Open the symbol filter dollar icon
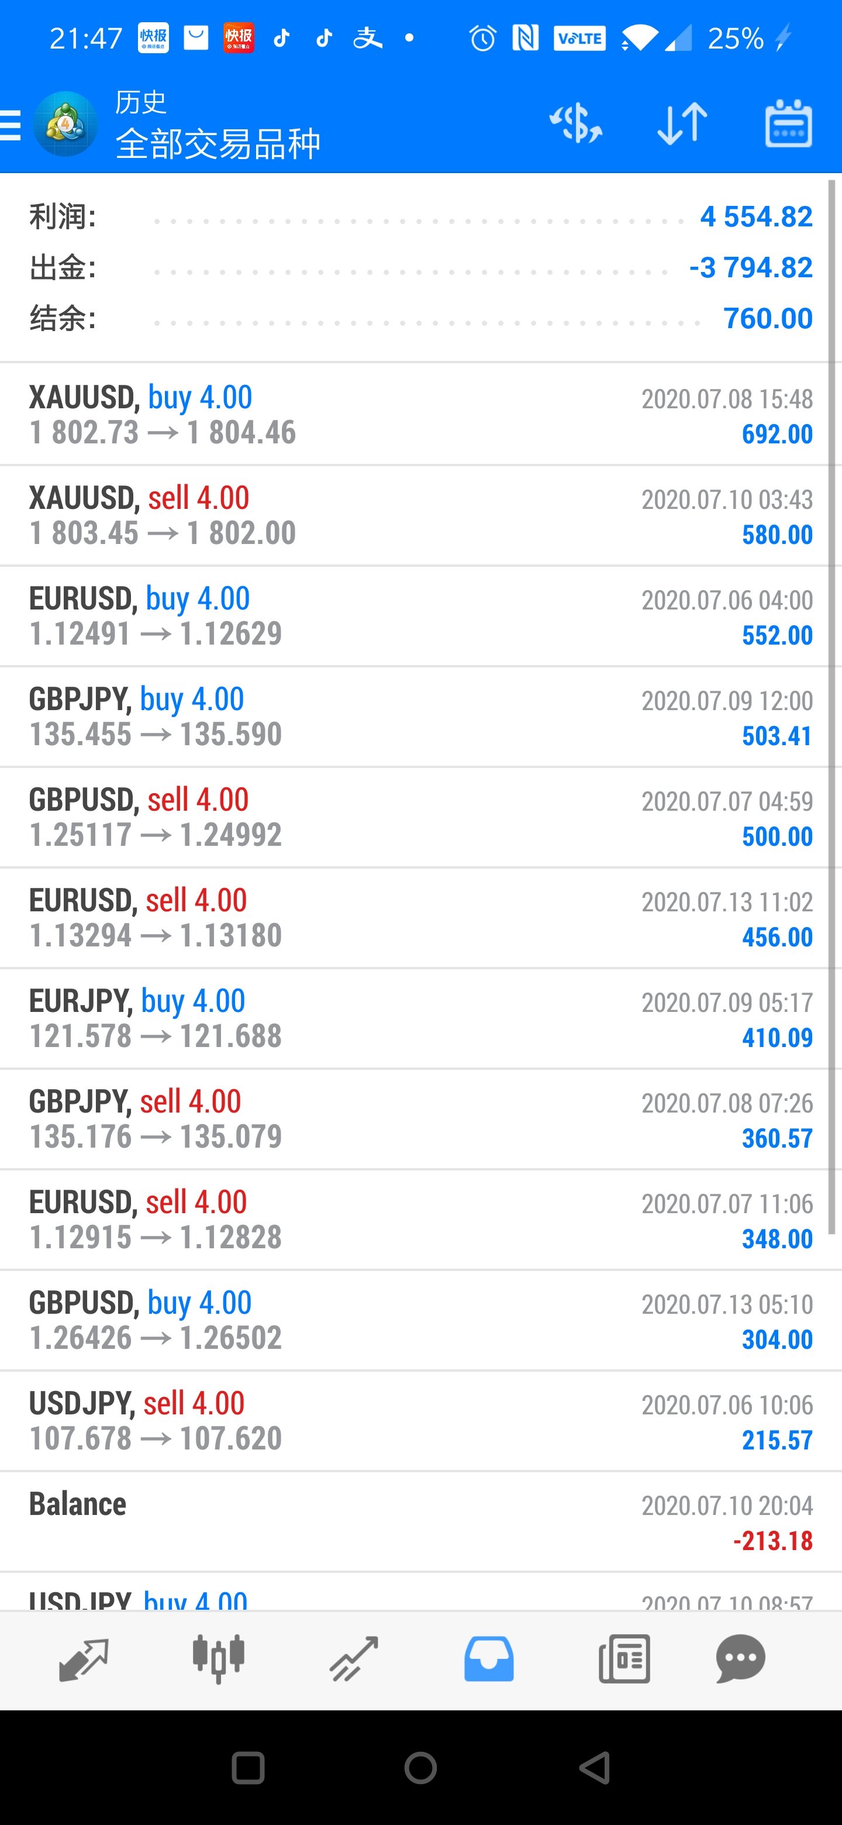 576,123
